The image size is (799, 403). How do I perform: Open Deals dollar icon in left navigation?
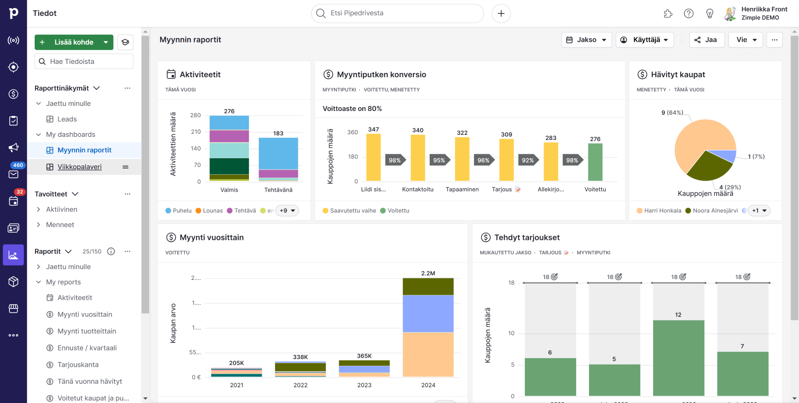click(x=13, y=94)
